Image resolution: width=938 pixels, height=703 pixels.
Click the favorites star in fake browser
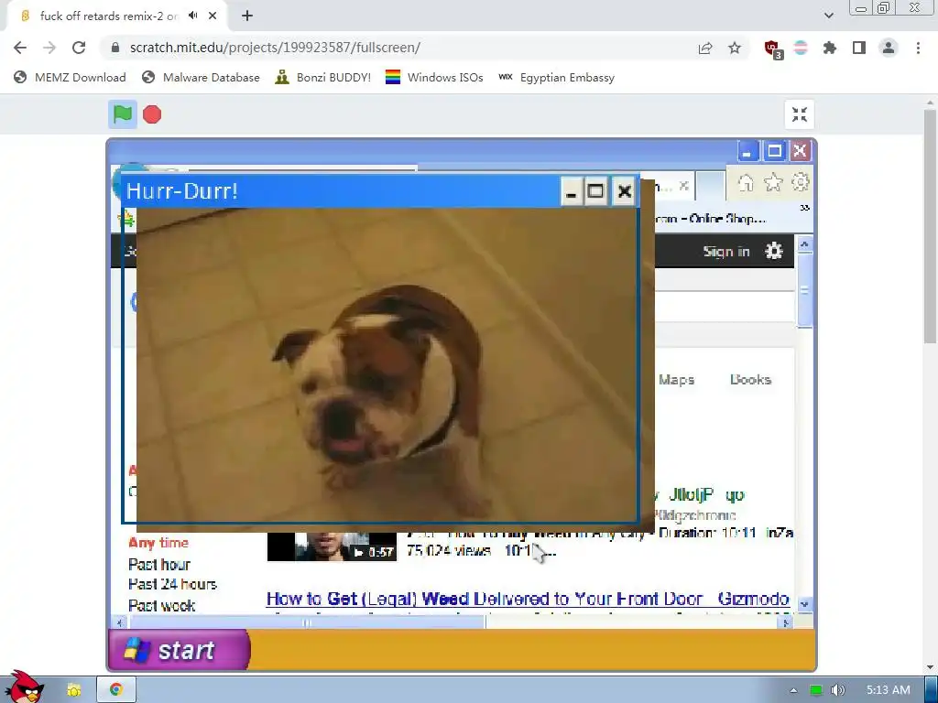click(x=773, y=182)
